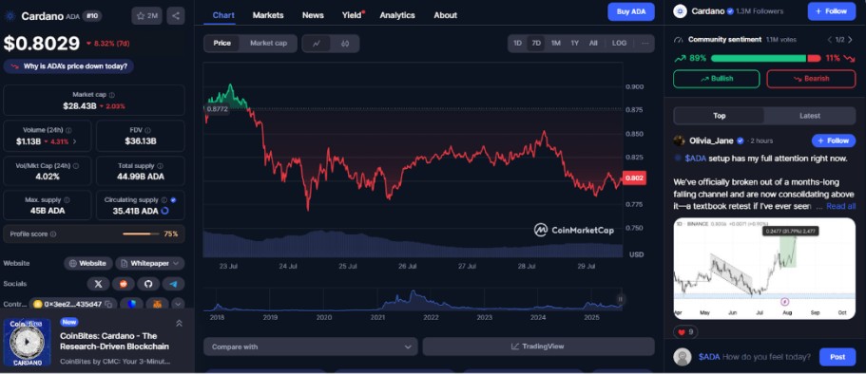Expand Volume (24h) details arrow
Image resolution: width=866 pixels, height=374 pixels.
pos(75,141)
